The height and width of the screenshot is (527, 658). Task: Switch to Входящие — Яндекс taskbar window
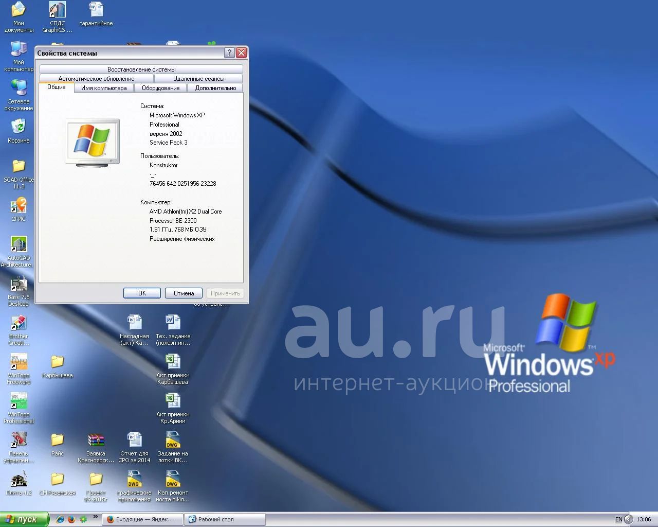[143, 519]
